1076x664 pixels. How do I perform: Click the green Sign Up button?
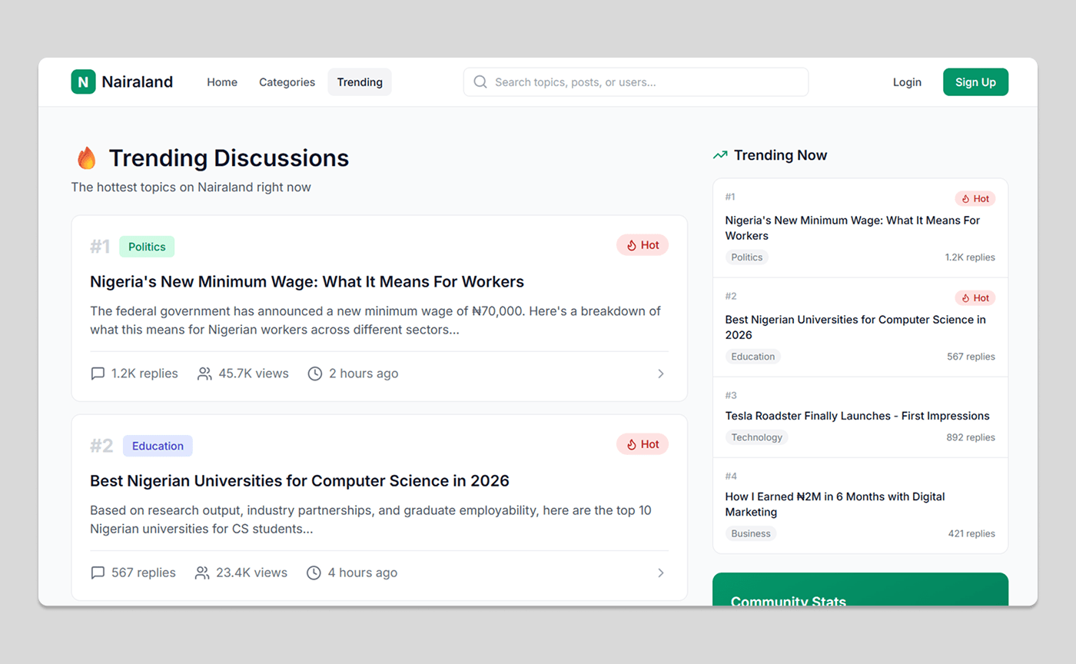click(x=975, y=82)
